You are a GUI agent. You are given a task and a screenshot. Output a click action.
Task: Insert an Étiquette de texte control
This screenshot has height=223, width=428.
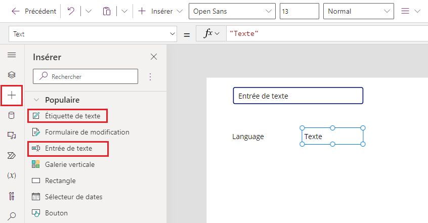pos(72,116)
